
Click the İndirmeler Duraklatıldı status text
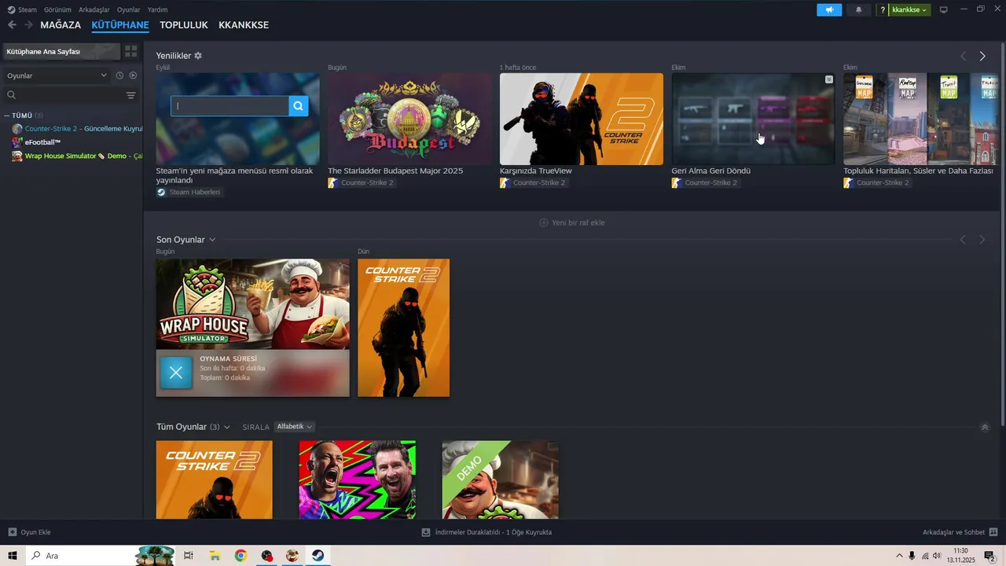tap(493, 532)
